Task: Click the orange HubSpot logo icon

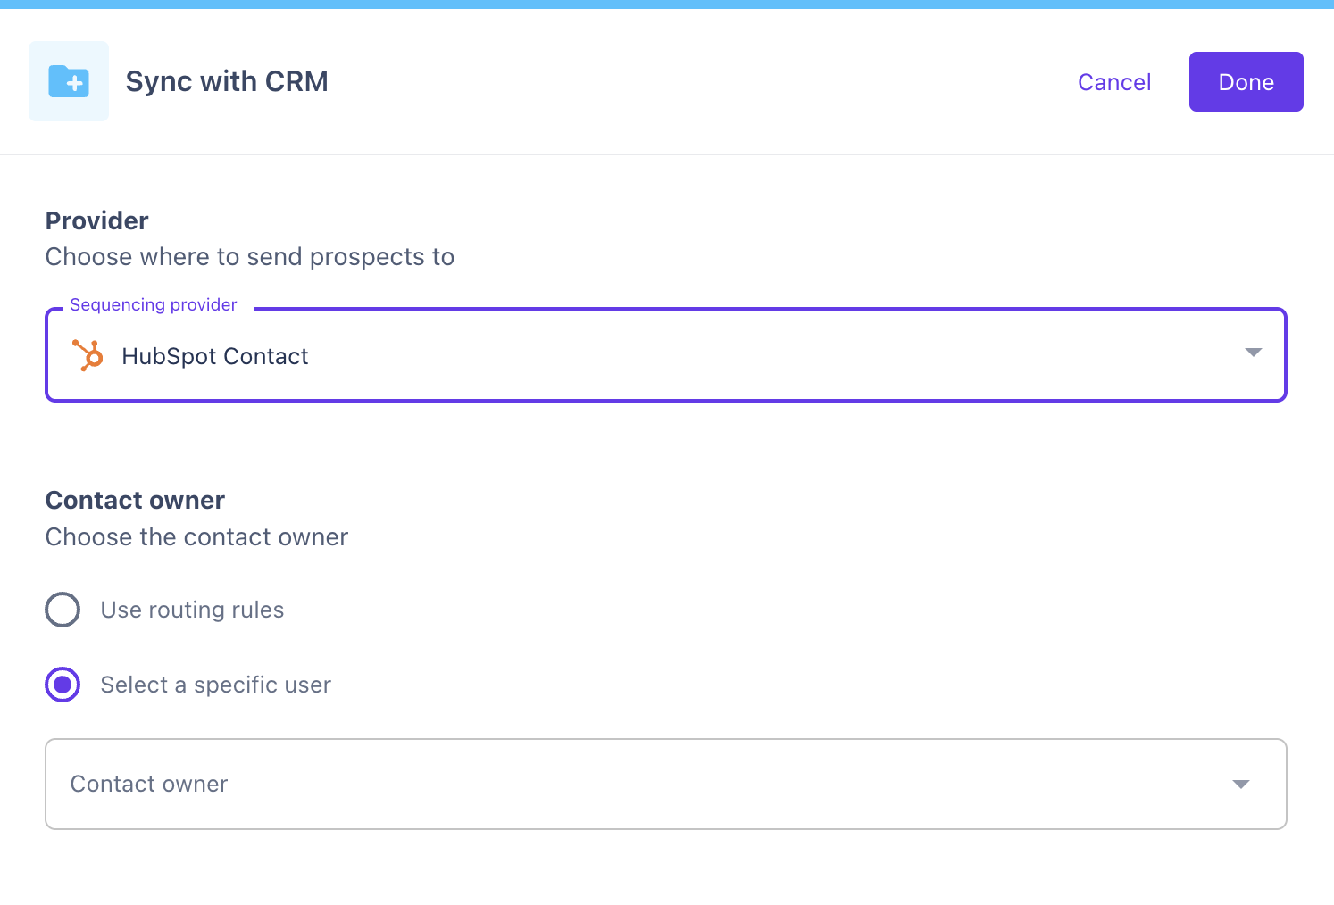Action: pos(88,355)
